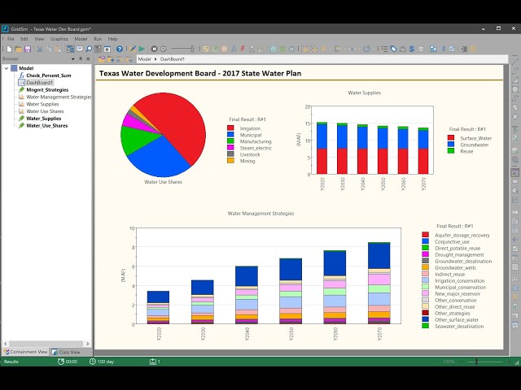Click the blue Help question mark icon

[120, 49]
